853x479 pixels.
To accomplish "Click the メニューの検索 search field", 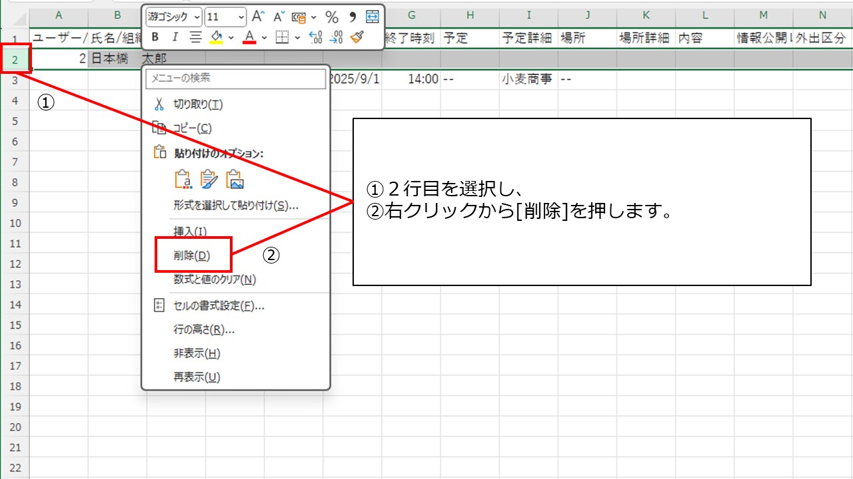I will (236, 78).
